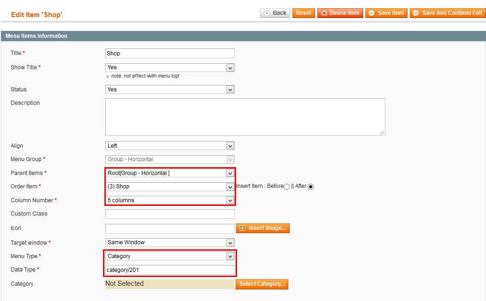Screen dimensions: 486x301
Task: Open the Menu Type dropdown
Action: point(170,256)
